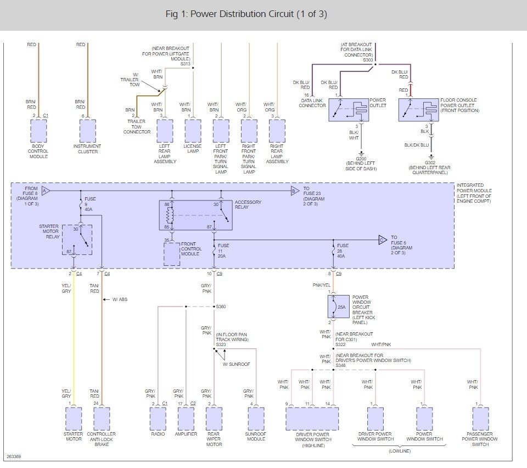
Task: Click the G200 ground symbol
Action: click(x=361, y=153)
